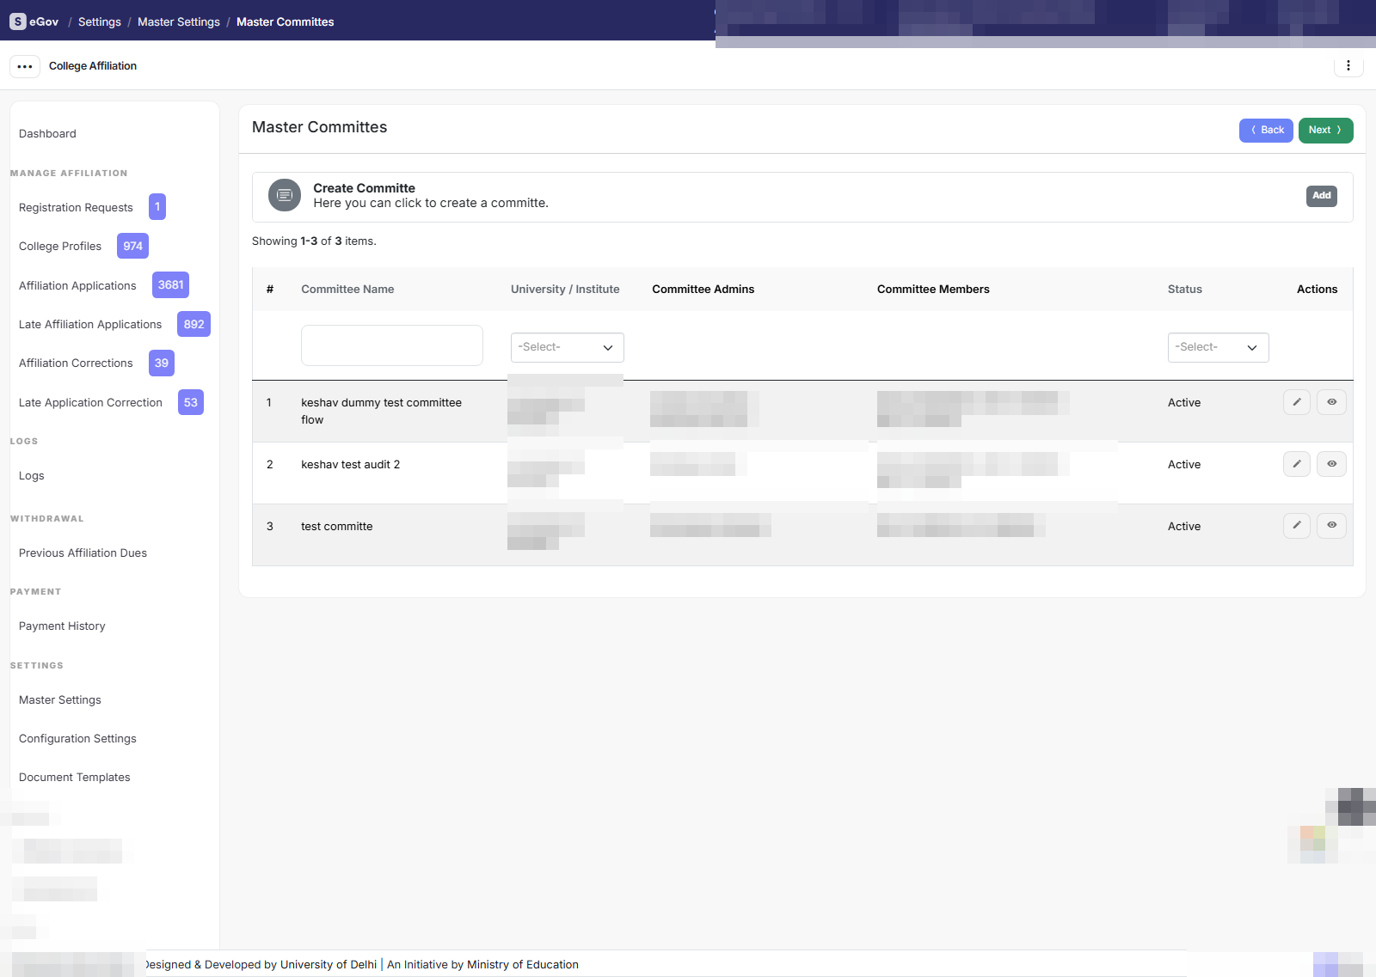The height and width of the screenshot is (977, 1376).
Task: Open College Profiles in the sidebar
Action: pos(60,247)
